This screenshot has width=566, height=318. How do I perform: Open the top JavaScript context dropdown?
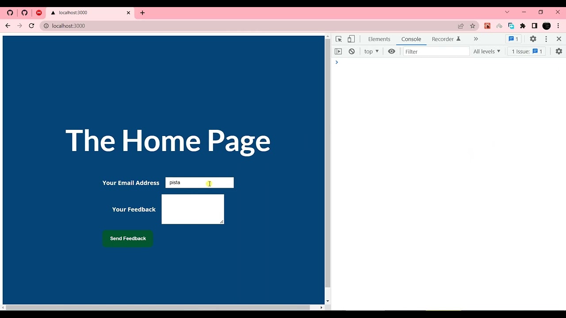[x=371, y=51]
